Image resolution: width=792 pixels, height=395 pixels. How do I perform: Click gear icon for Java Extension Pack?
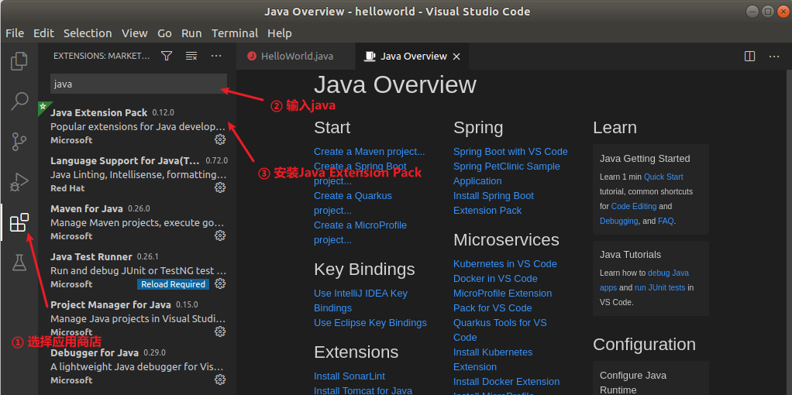click(220, 139)
